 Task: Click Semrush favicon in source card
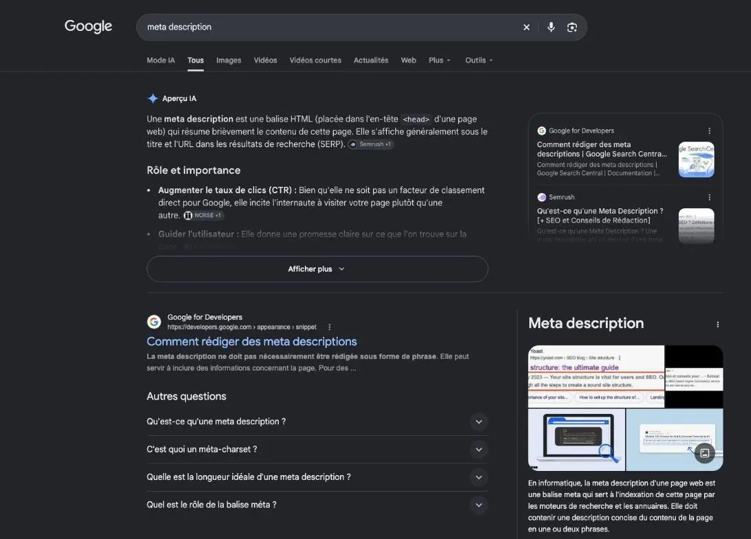[x=542, y=197]
